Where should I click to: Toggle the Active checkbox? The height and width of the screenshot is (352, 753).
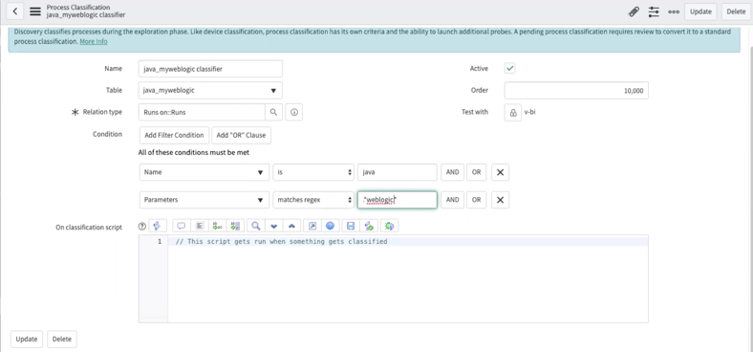(x=510, y=69)
